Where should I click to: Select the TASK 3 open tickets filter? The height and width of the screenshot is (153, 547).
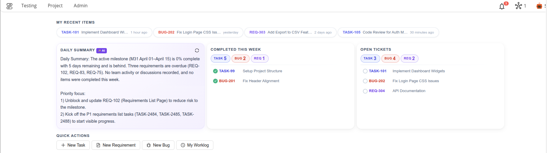click(x=370, y=59)
